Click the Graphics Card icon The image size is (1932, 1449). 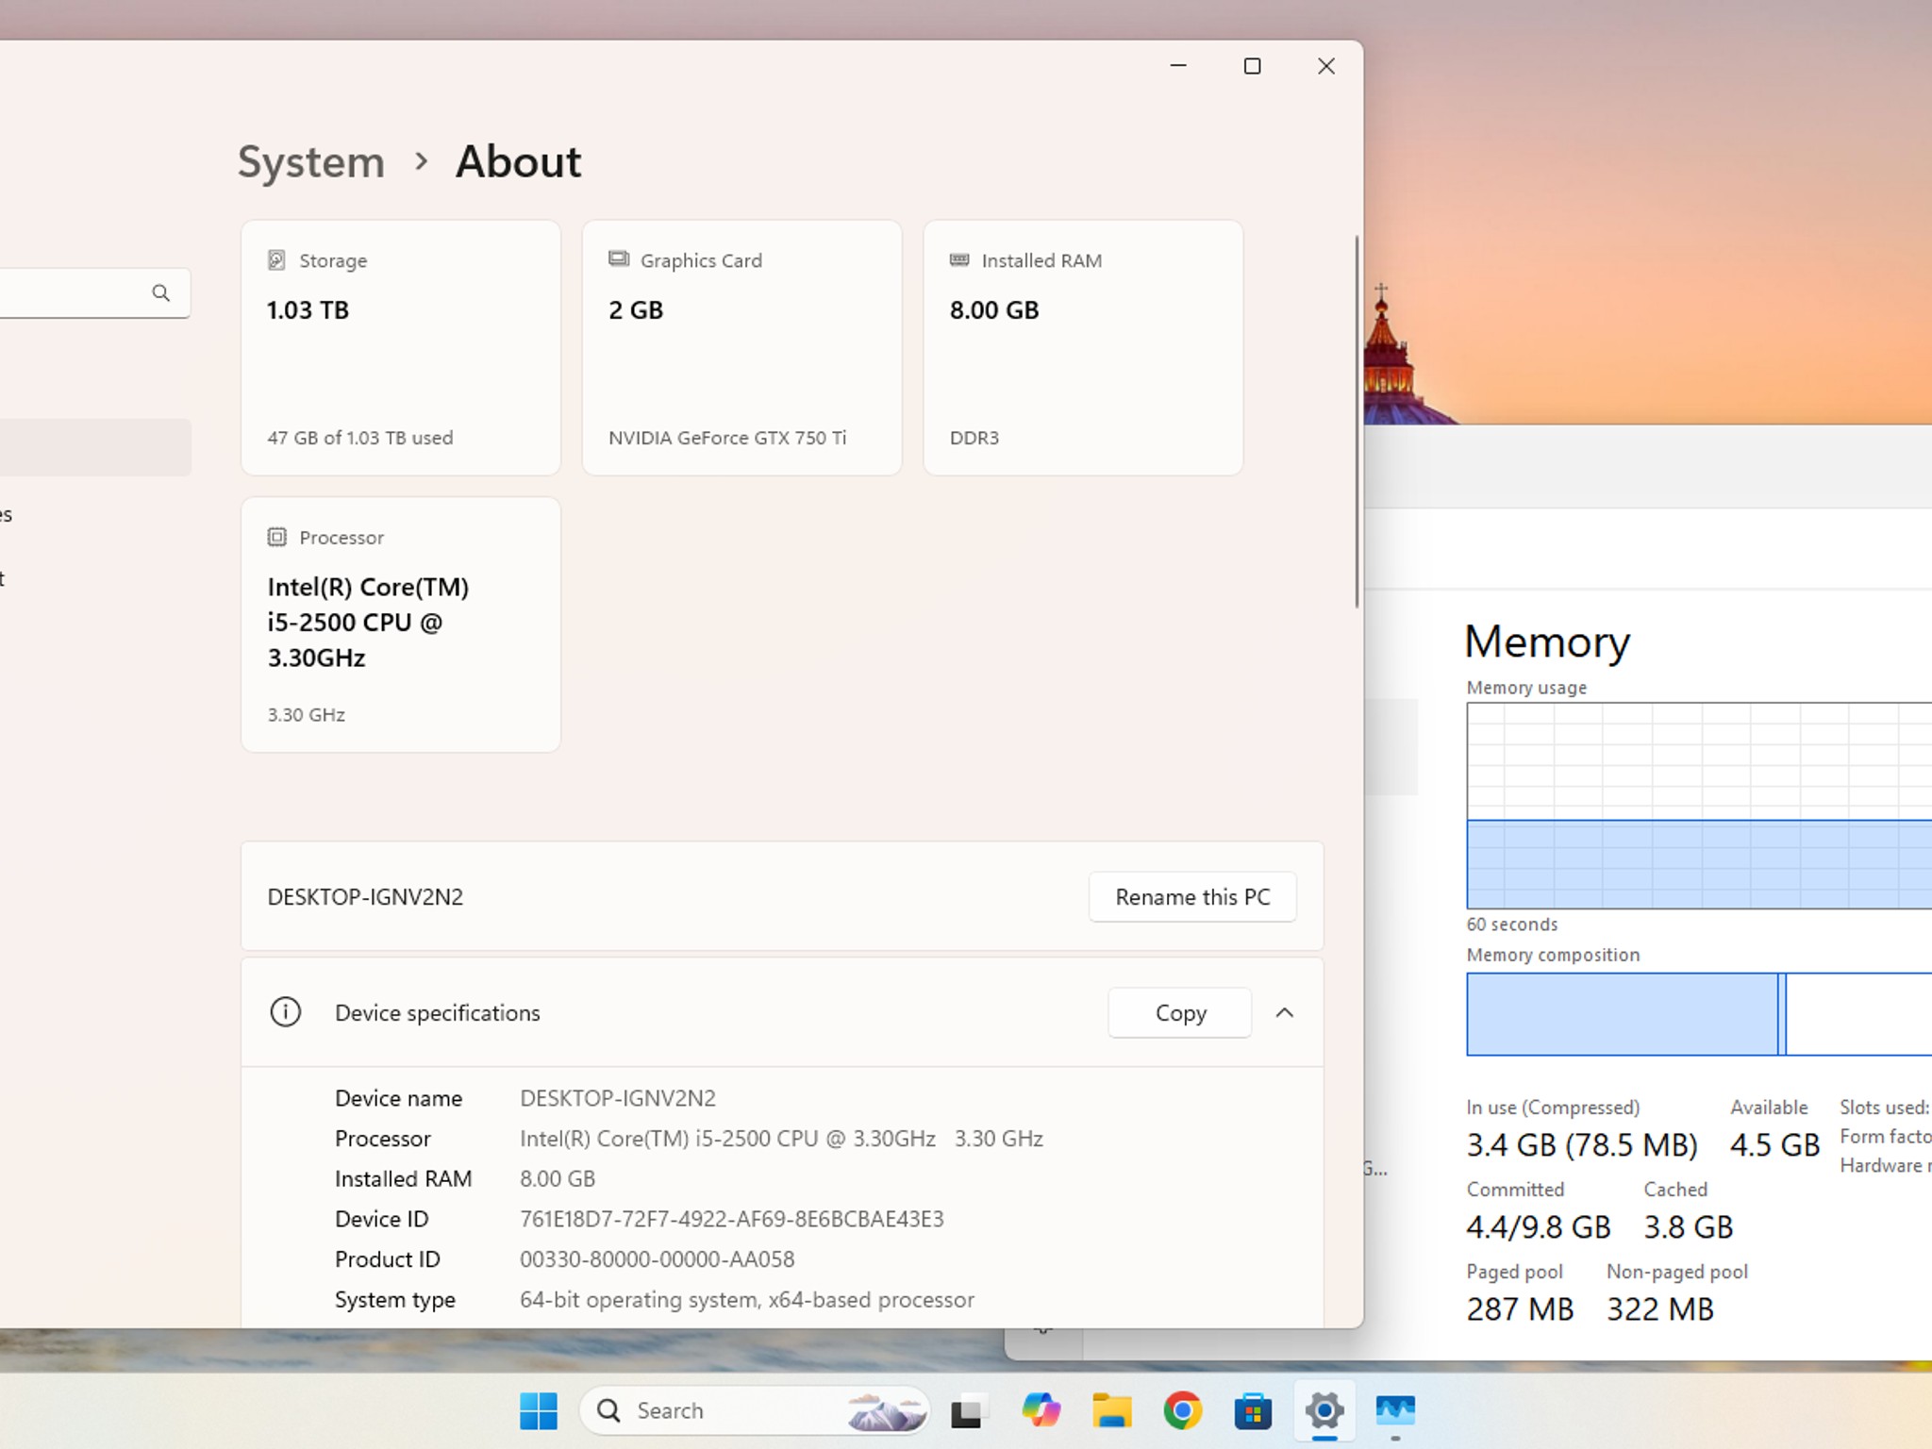619,259
